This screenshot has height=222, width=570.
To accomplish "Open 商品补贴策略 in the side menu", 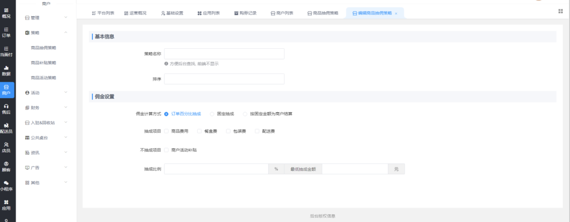I will (43, 63).
